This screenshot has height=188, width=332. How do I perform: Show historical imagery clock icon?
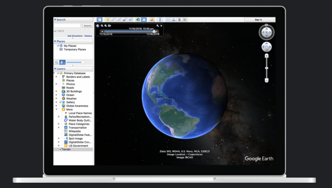[x=138, y=20]
